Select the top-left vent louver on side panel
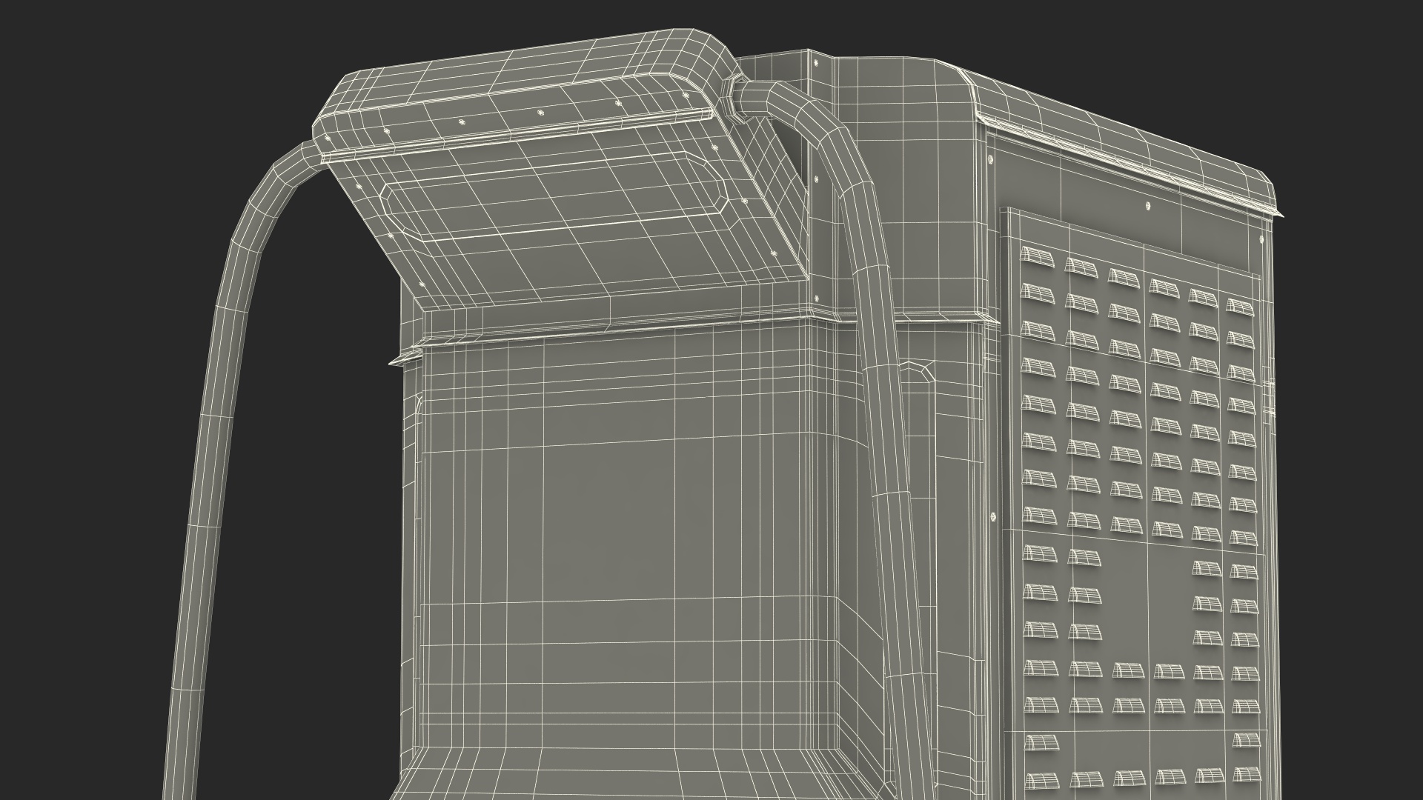The width and height of the screenshot is (1423, 800). click(1038, 256)
